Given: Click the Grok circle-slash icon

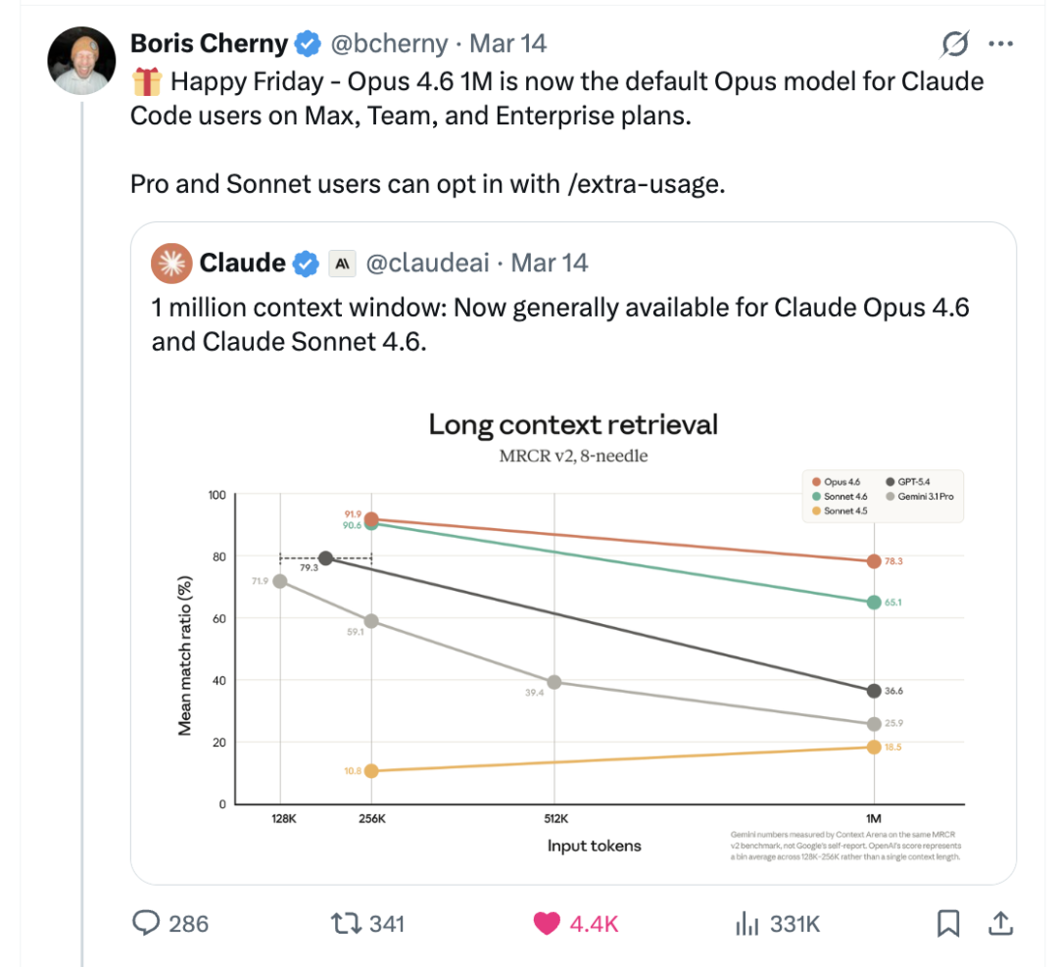Looking at the screenshot, I should 953,44.
